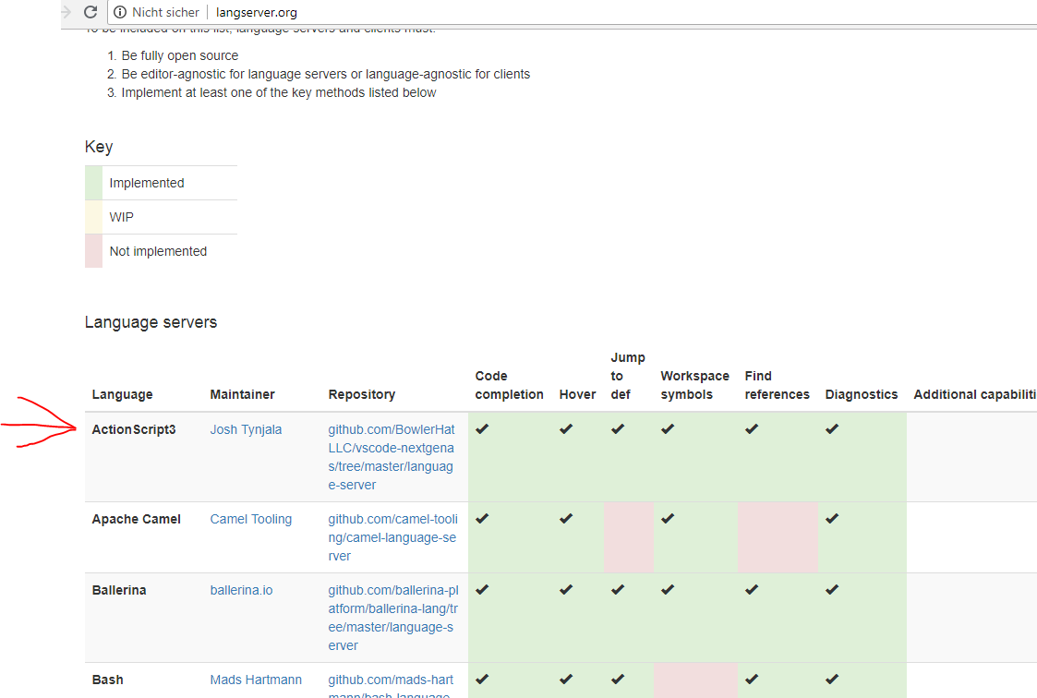Image resolution: width=1037 pixels, height=698 pixels.
Task: Click the Find references checkmark for ActionScript3
Action: tap(751, 428)
